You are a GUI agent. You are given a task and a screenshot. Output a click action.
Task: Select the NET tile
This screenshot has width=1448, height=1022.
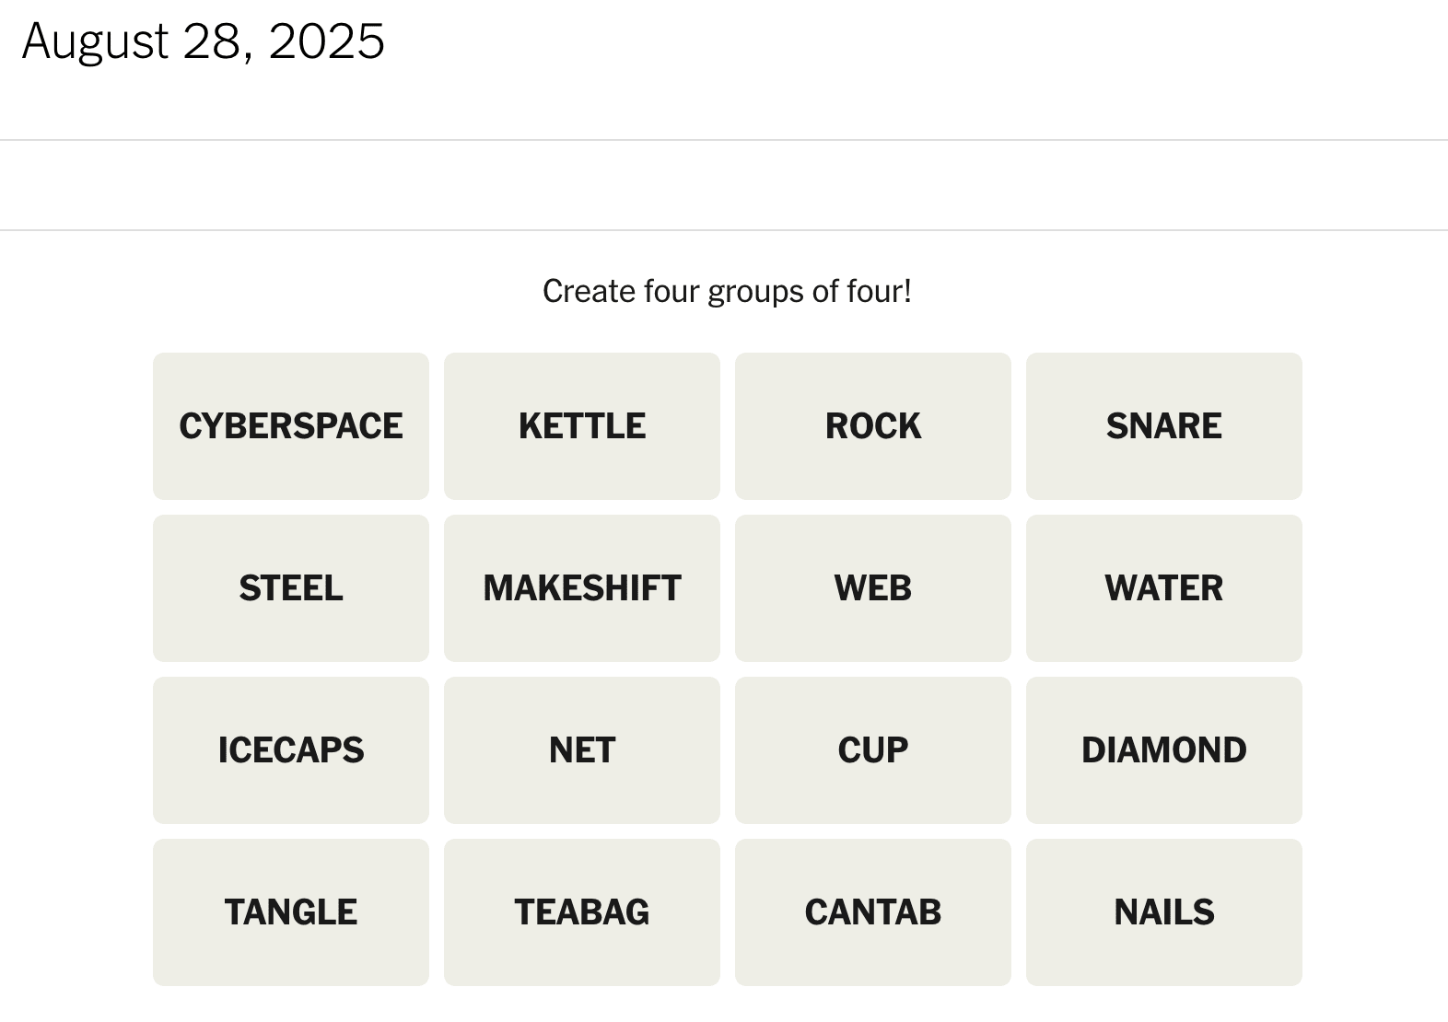[x=581, y=750]
